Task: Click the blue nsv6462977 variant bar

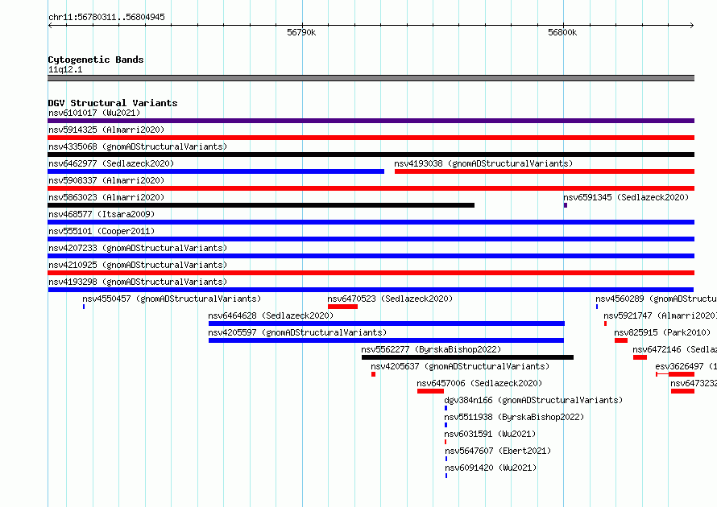Action: coord(216,171)
